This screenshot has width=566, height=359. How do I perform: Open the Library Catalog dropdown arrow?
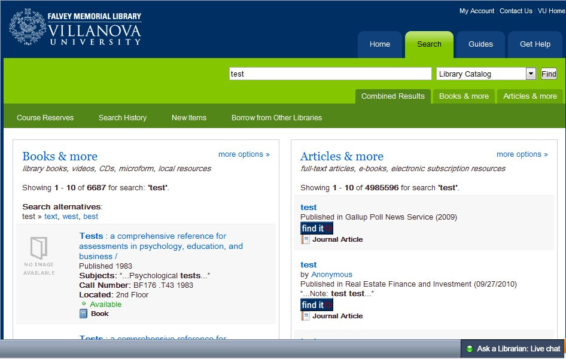pyautogui.click(x=531, y=74)
